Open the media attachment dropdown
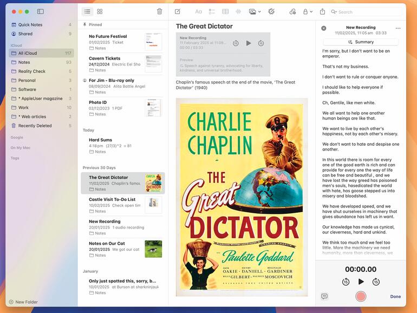 pyautogui.click(x=255, y=11)
